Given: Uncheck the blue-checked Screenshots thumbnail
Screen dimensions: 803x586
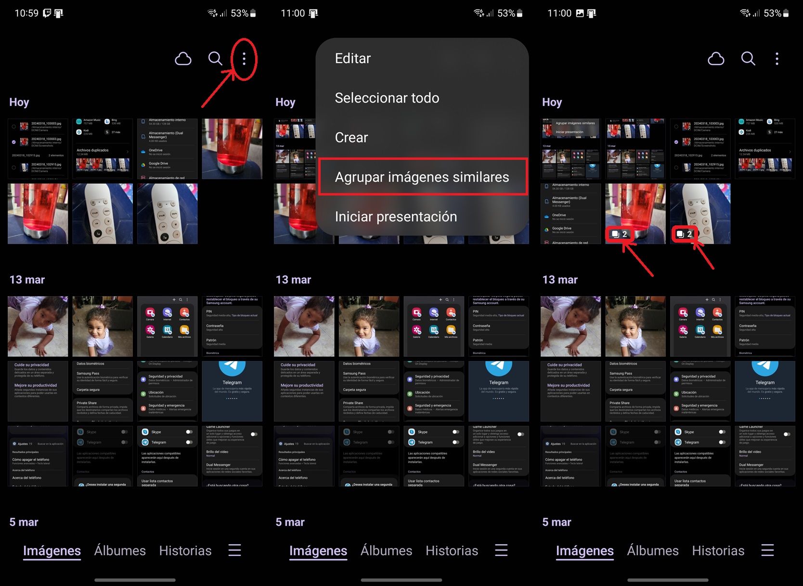Looking at the screenshot, I should (14, 142).
